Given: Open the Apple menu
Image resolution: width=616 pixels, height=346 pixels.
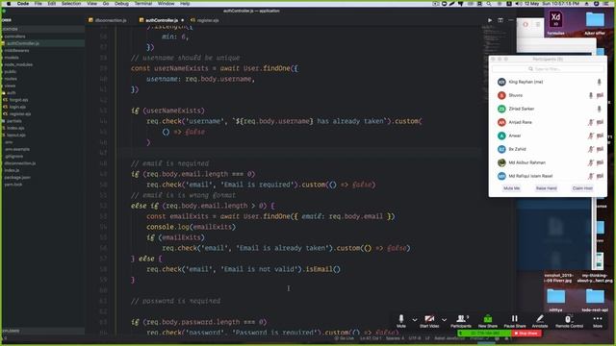Looking at the screenshot, I should click(9, 3).
